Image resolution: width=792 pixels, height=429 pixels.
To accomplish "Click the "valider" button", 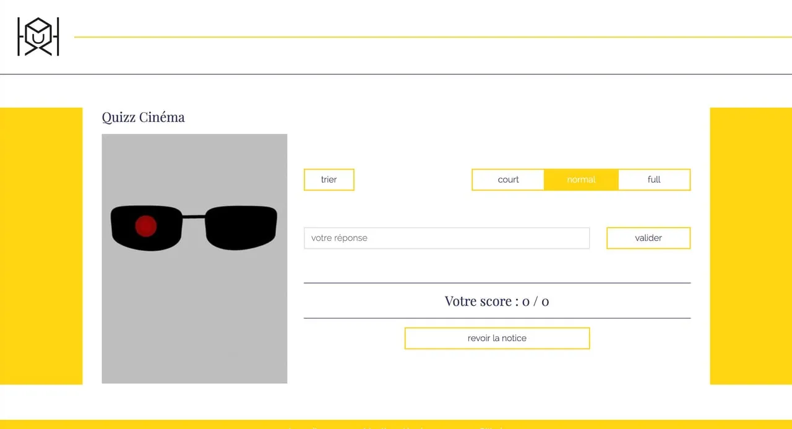I will click(648, 238).
